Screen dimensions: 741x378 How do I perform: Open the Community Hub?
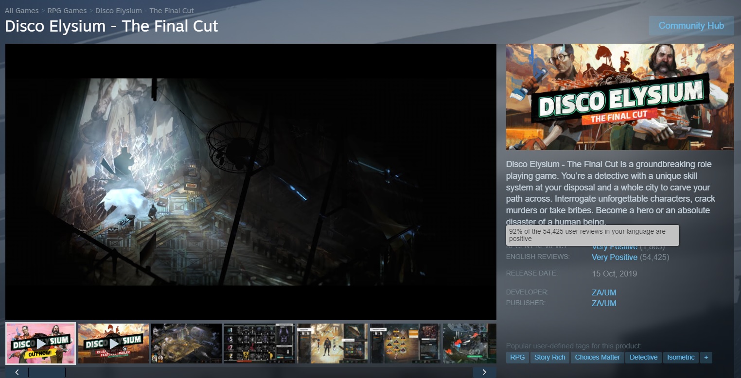pyautogui.click(x=691, y=26)
